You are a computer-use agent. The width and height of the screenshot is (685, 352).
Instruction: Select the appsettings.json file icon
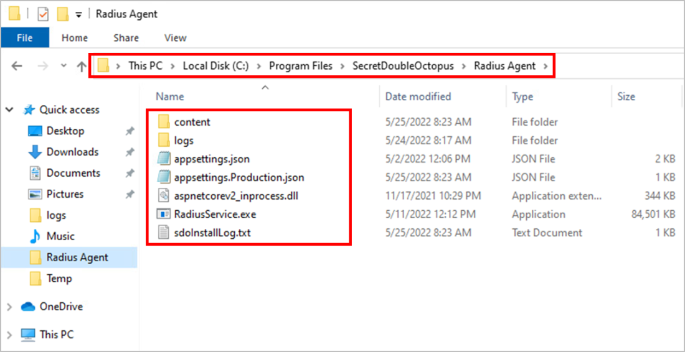(163, 159)
